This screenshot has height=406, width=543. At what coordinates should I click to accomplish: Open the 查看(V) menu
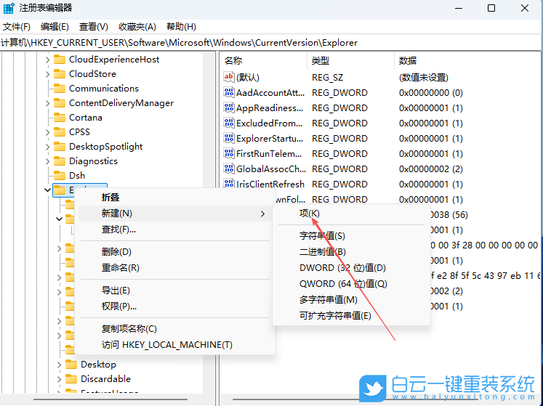94,27
